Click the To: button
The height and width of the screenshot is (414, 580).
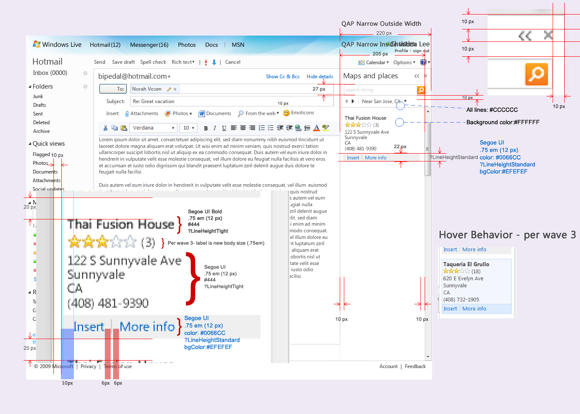[x=113, y=89]
